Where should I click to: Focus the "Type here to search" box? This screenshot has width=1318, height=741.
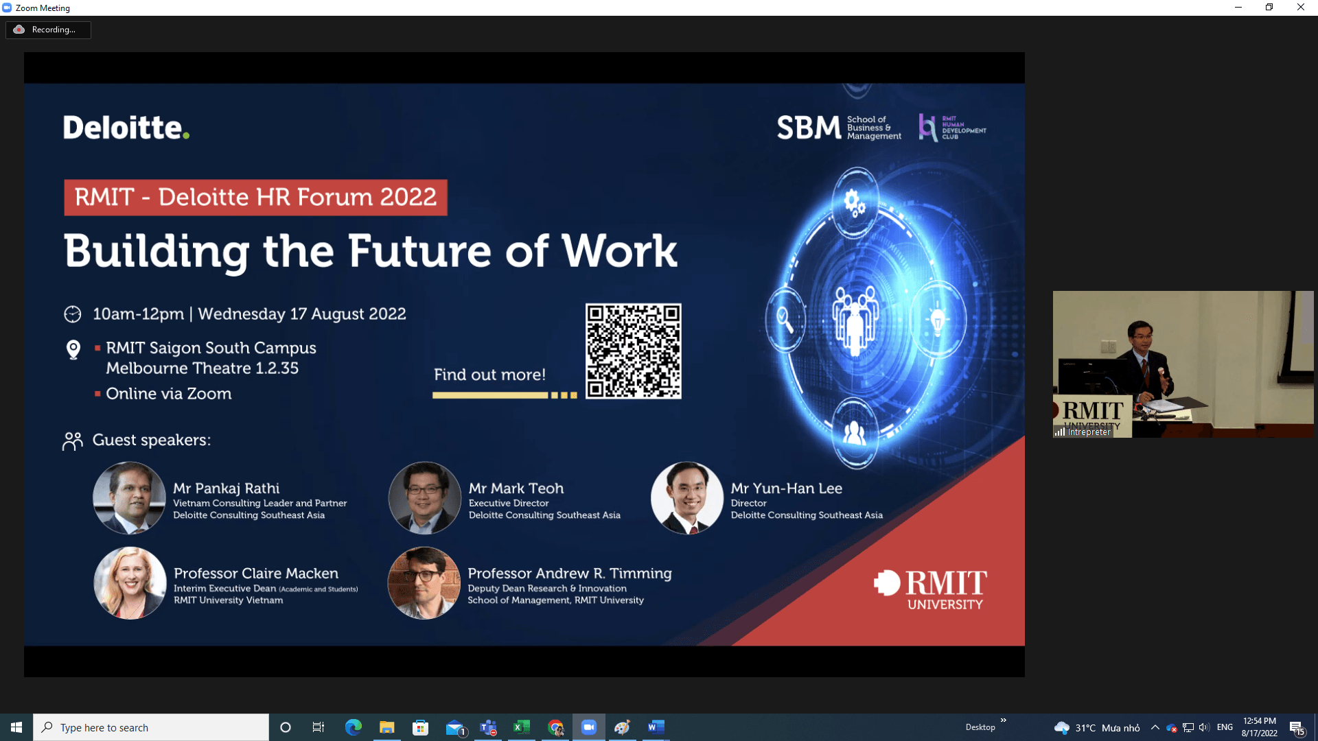click(x=151, y=727)
